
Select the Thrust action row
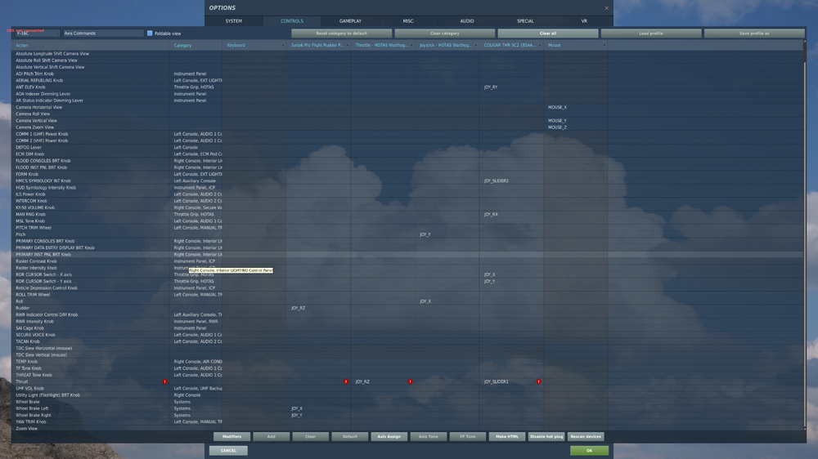(407, 382)
